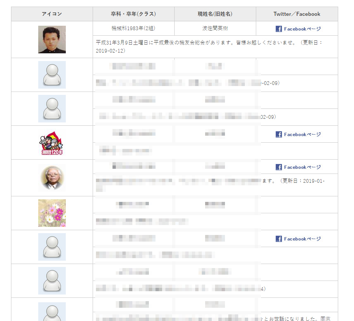Click the 現姓名(旧姓名) column header
This screenshot has height=321, width=354.
click(x=215, y=14)
